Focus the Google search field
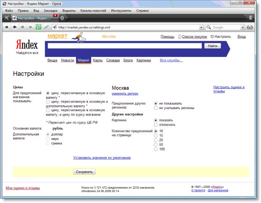The height and width of the screenshot is (203, 261). (x=226, y=27)
